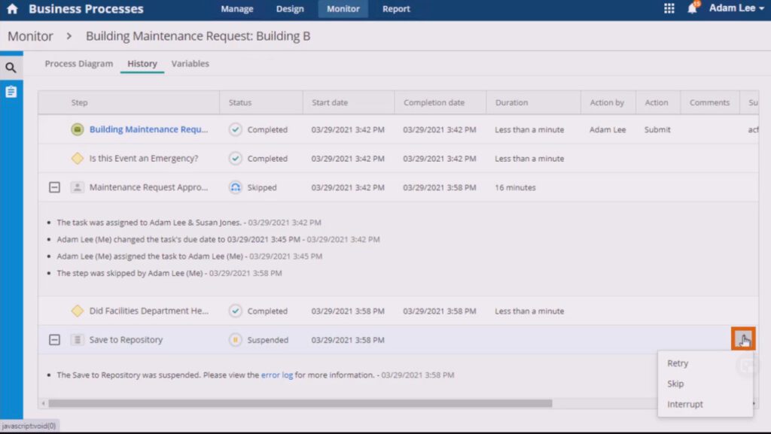Switch to the History tab
The width and height of the screenshot is (771, 434).
click(x=142, y=64)
